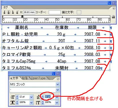Open the 文字 panel flyout menu
Screen dimensions: 118x108
tap(58, 79)
